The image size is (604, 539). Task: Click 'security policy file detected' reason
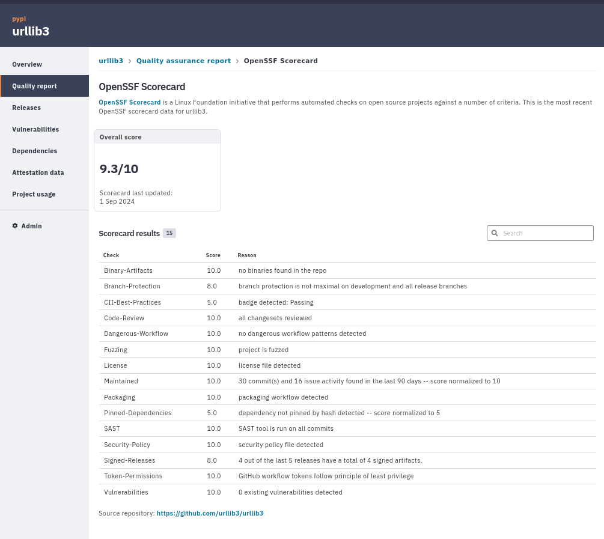[x=281, y=445]
